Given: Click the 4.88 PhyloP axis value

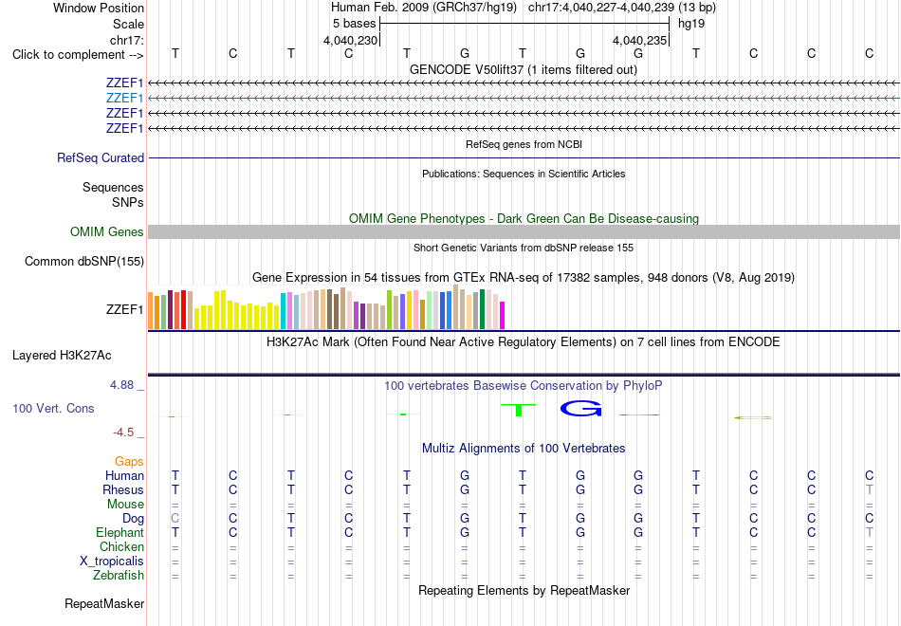Looking at the screenshot, I should point(121,385).
